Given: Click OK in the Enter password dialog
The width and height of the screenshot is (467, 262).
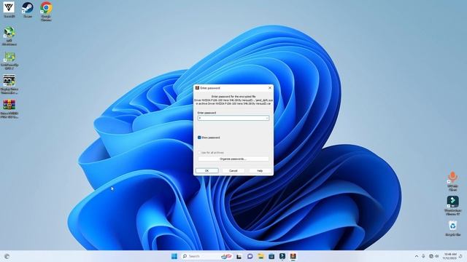Looking at the screenshot, I should coord(207,171).
